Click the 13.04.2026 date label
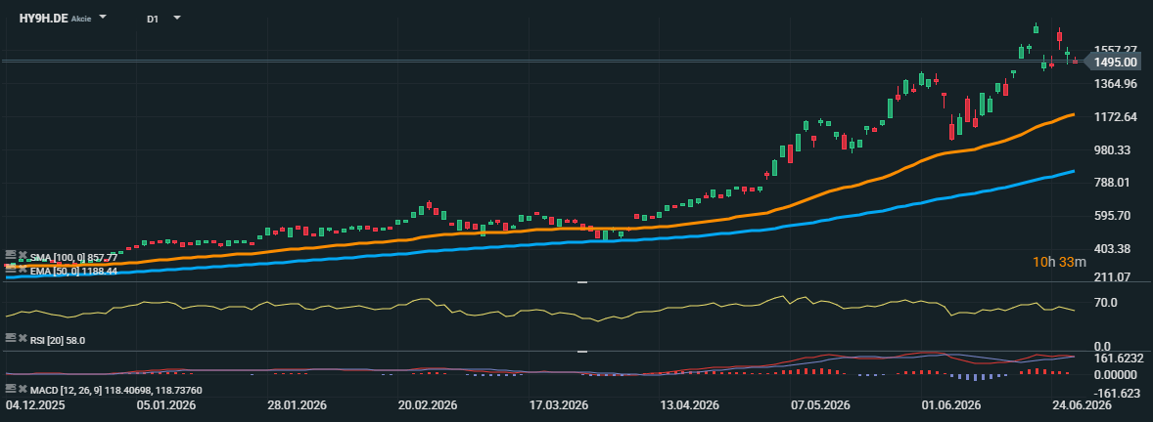Image resolution: width=1153 pixels, height=422 pixels. click(x=690, y=405)
